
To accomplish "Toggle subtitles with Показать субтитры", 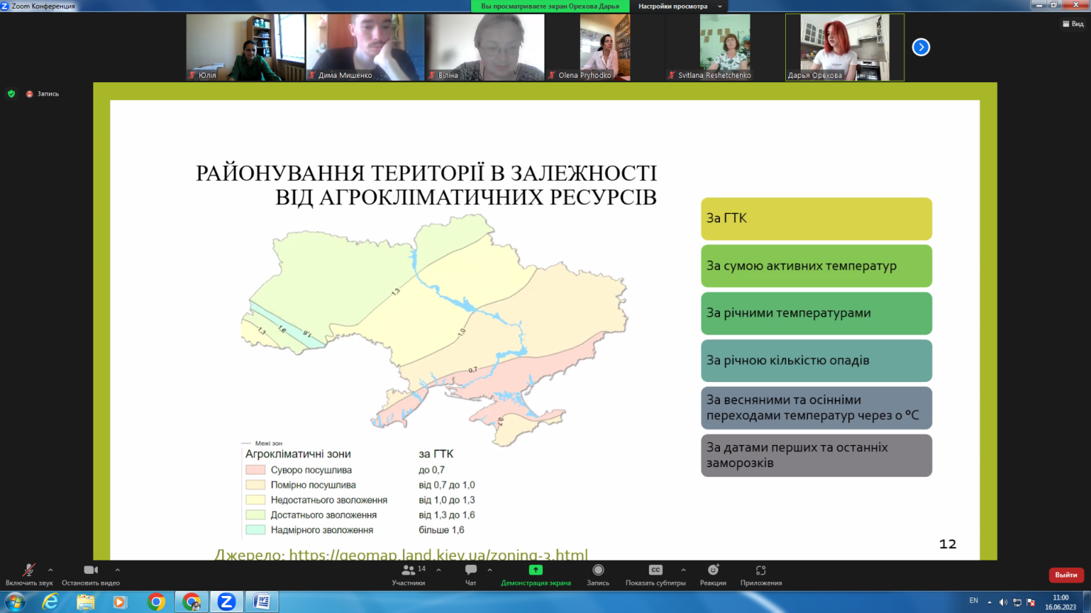I will (655, 575).
